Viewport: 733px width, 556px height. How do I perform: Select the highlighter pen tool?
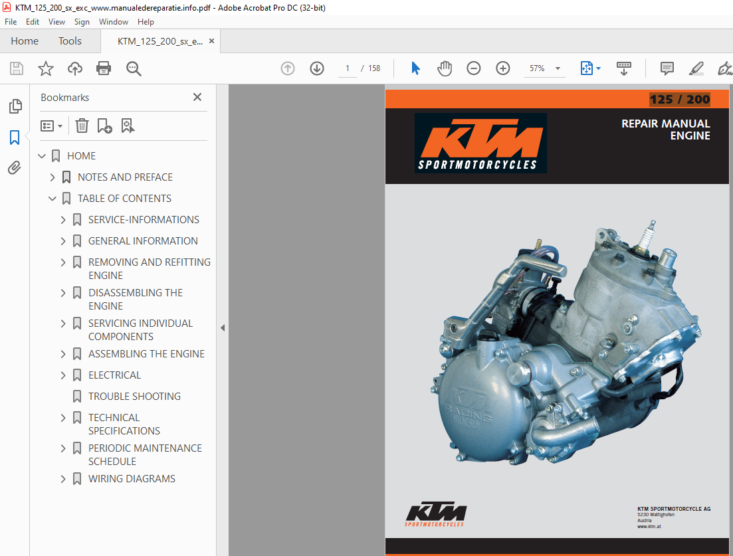click(x=696, y=68)
